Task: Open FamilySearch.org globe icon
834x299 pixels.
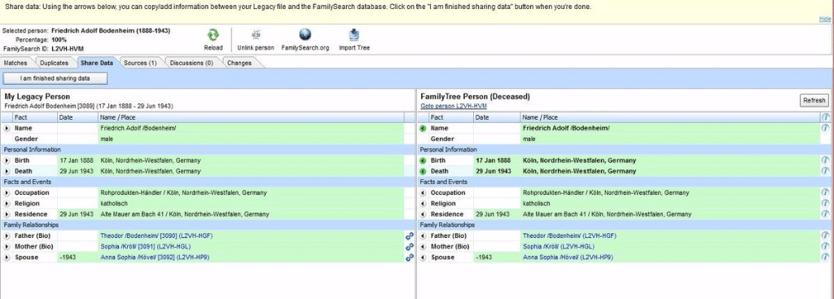Action: click(305, 35)
